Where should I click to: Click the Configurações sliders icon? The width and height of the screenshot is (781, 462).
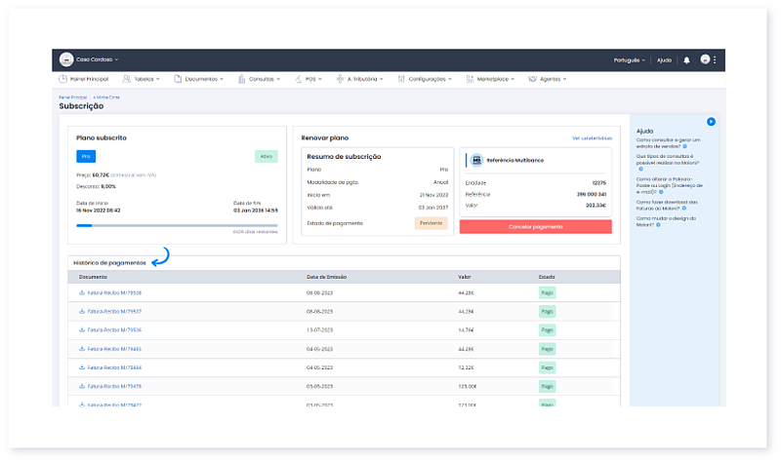401,79
